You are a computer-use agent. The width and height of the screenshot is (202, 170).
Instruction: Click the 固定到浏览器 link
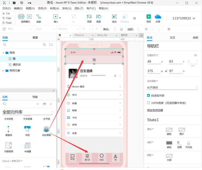tap(155, 110)
